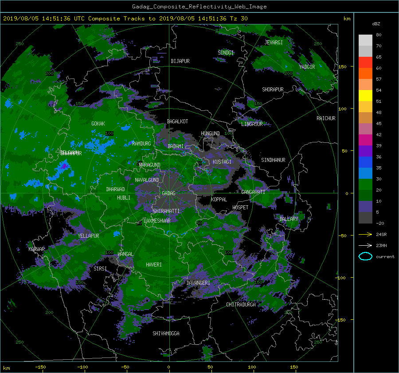Click the SIRSI city label
The height and width of the screenshot is (373, 399).
100,269
